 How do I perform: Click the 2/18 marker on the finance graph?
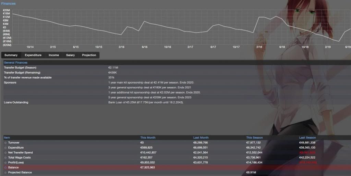[x=259, y=47]
